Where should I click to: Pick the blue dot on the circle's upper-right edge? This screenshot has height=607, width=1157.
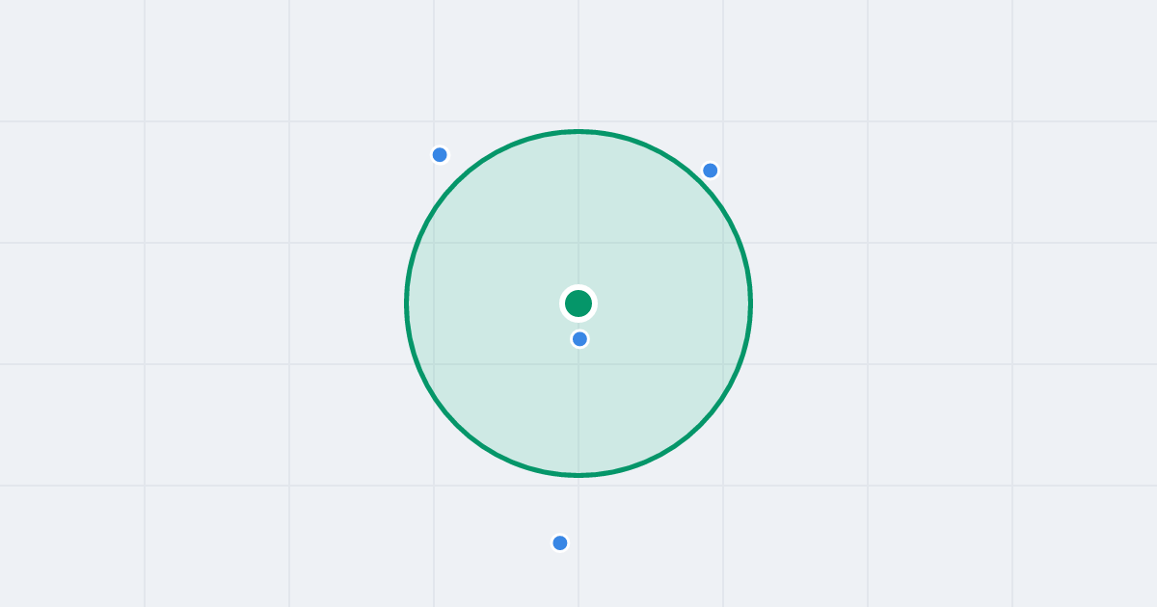711,171
